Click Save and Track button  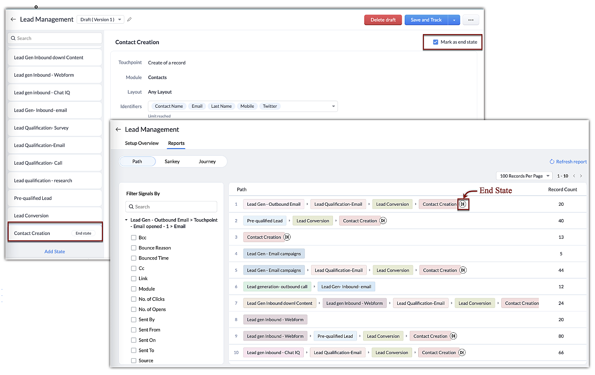426,20
